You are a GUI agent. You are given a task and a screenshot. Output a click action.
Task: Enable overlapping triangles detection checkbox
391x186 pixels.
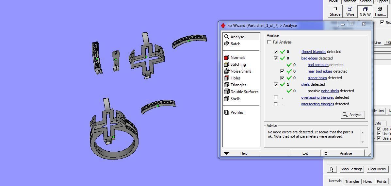click(276, 97)
